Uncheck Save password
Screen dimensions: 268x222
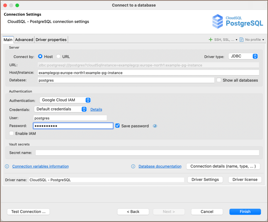118,126
